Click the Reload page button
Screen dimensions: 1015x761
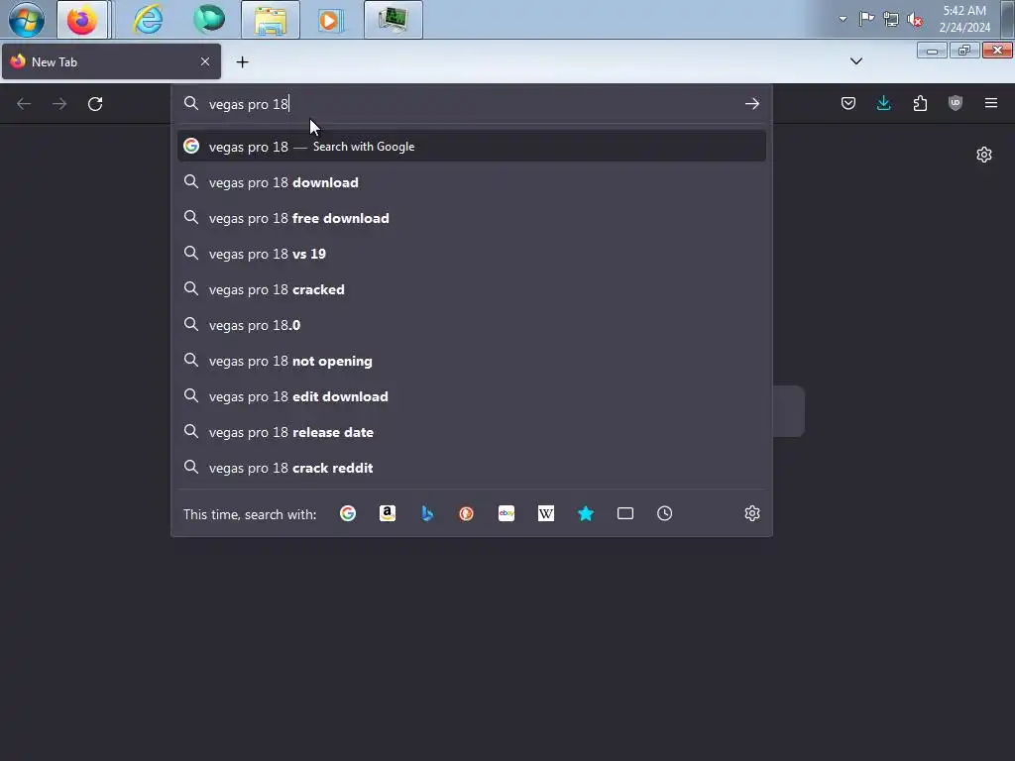(95, 103)
